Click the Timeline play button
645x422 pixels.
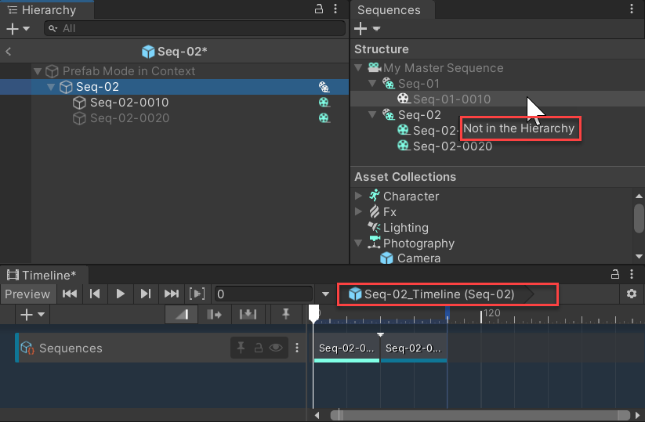point(120,294)
